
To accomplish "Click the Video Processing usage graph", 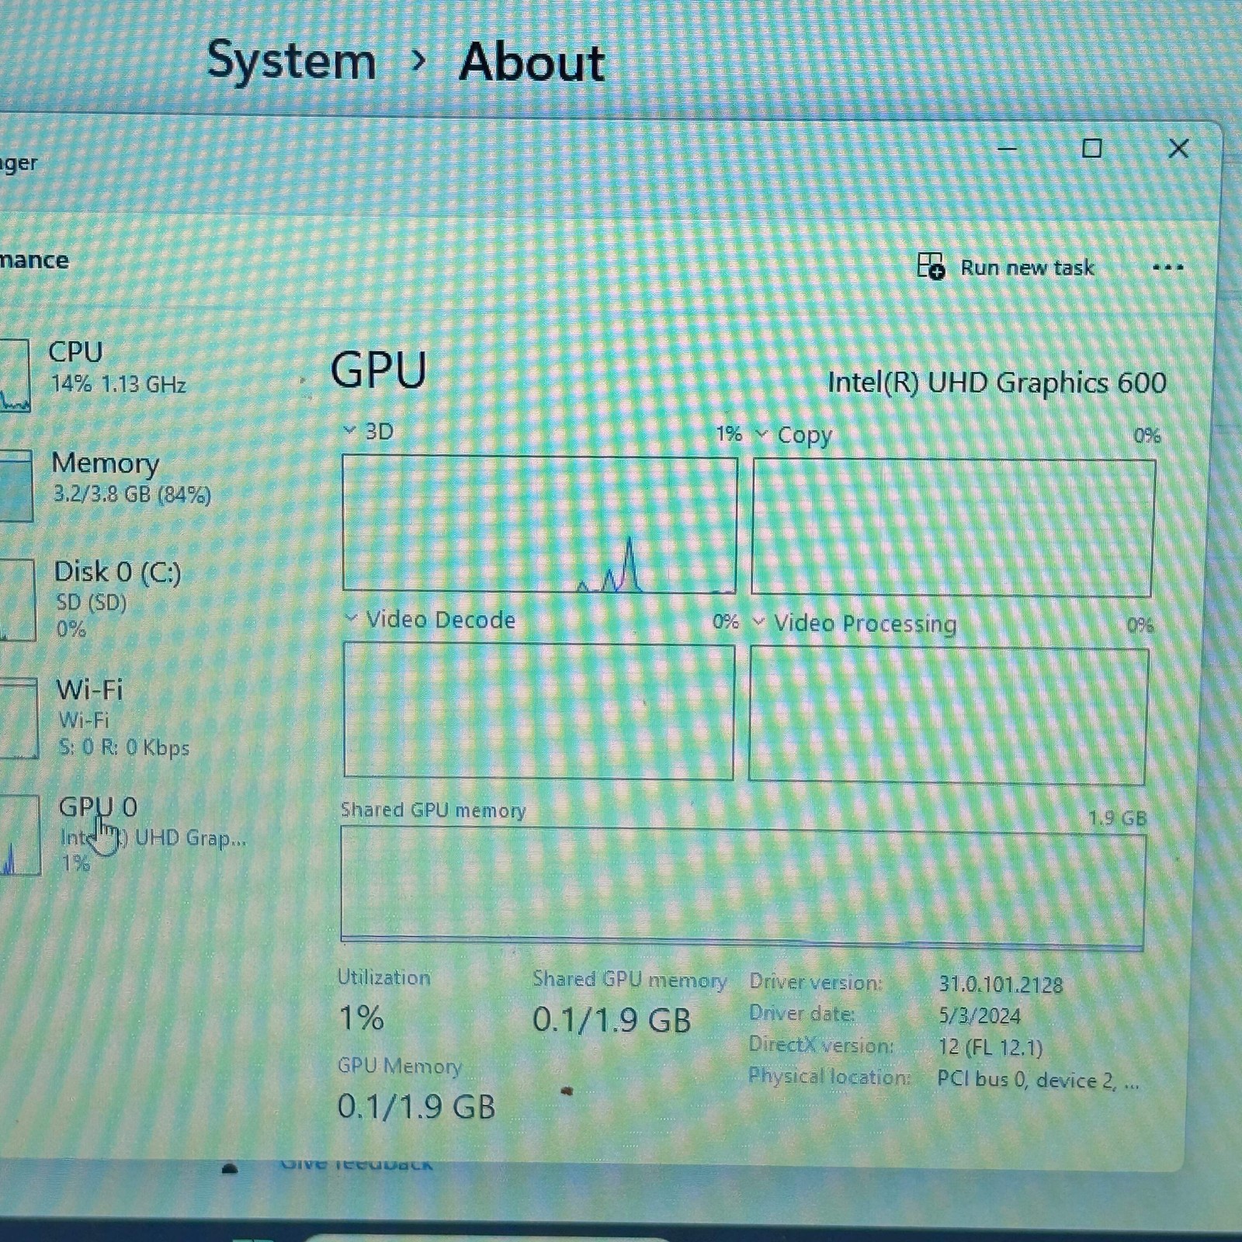I will click(949, 716).
